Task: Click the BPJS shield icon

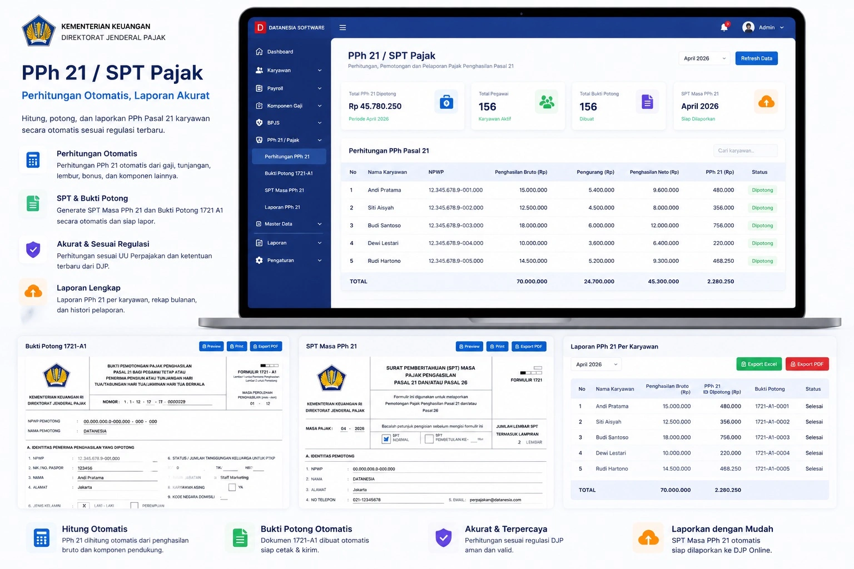Action: pos(259,123)
